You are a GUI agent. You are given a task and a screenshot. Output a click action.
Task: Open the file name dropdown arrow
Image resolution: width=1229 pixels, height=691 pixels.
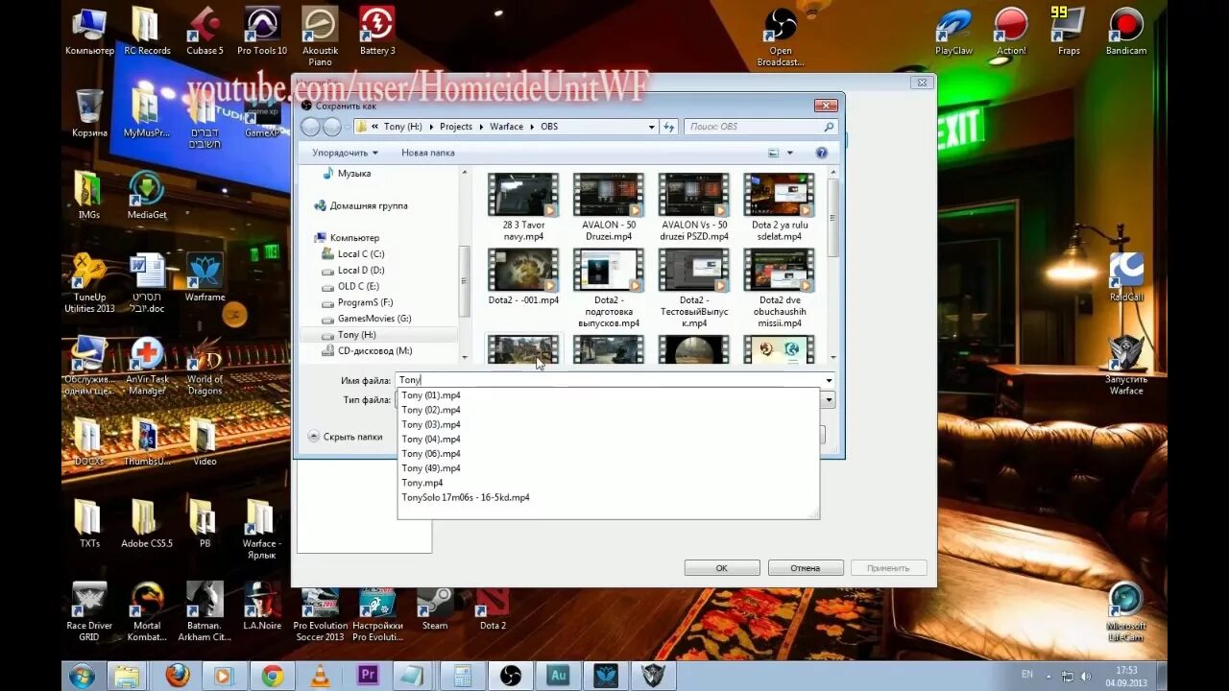click(829, 381)
